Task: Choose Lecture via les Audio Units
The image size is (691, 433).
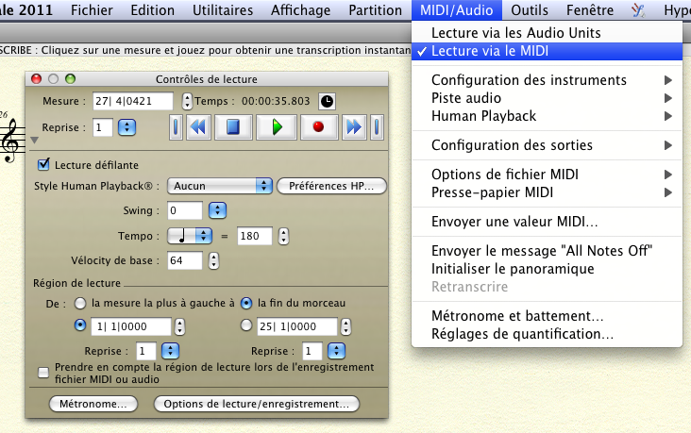Action: [x=547, y=33]
